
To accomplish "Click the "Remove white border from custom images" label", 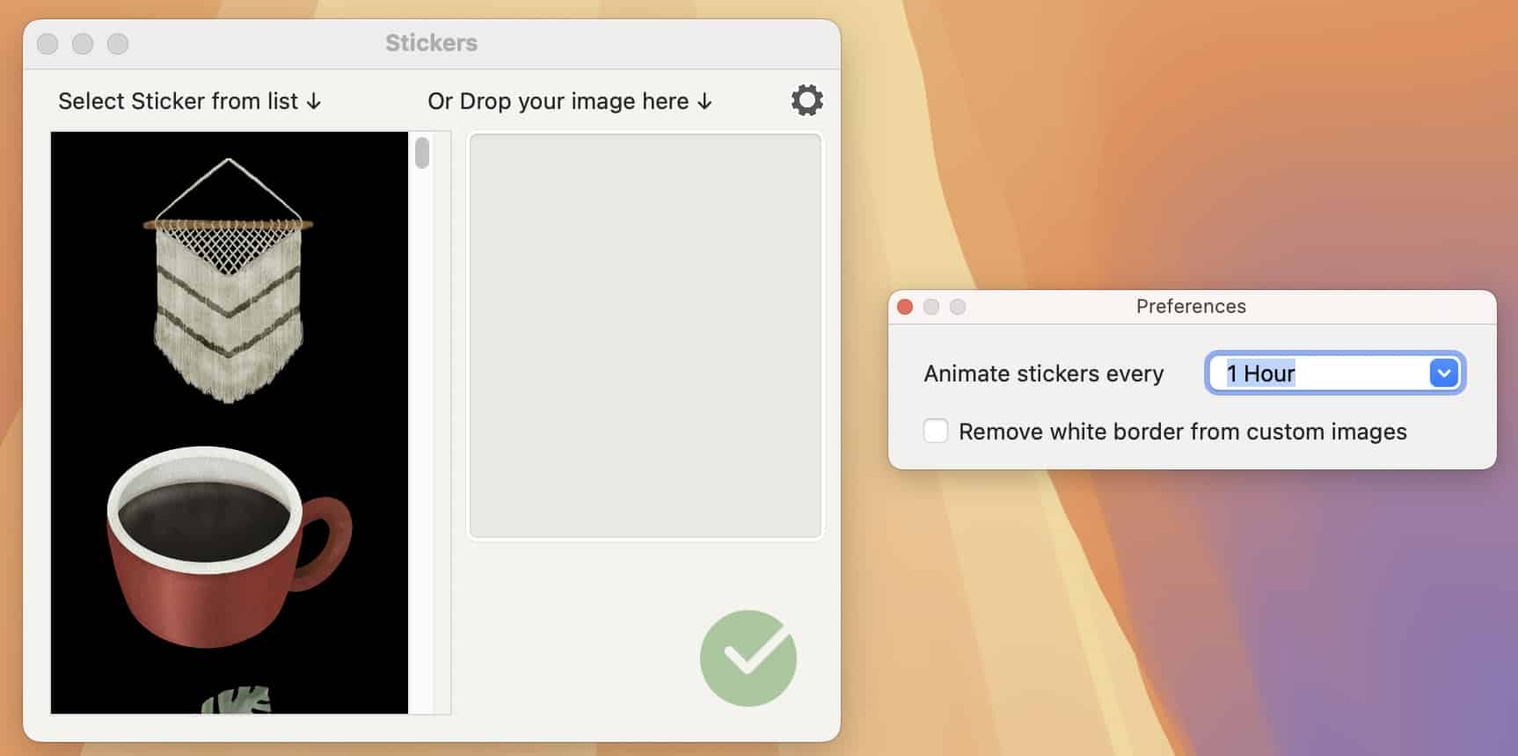I will click(1182, 432).
